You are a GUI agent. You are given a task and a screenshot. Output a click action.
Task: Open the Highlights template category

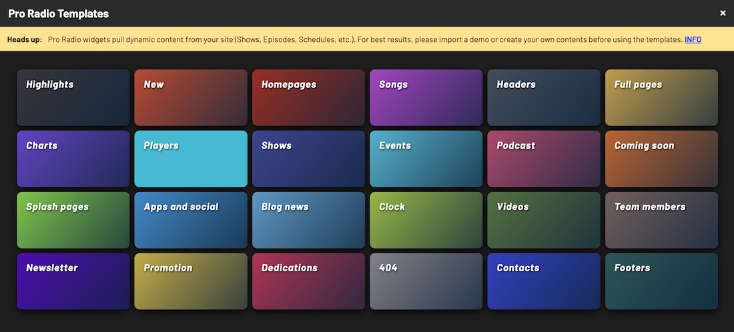tap(73, 97)
